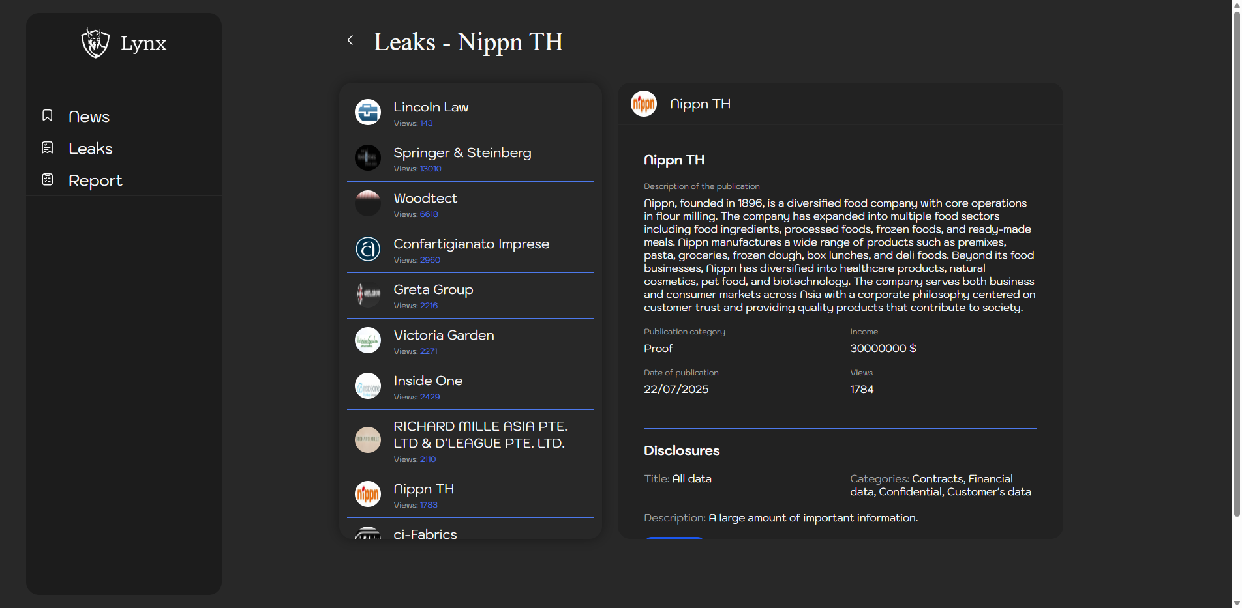
Task: Go back using the arrow beside the page title
Action: [x=350, y=40]
